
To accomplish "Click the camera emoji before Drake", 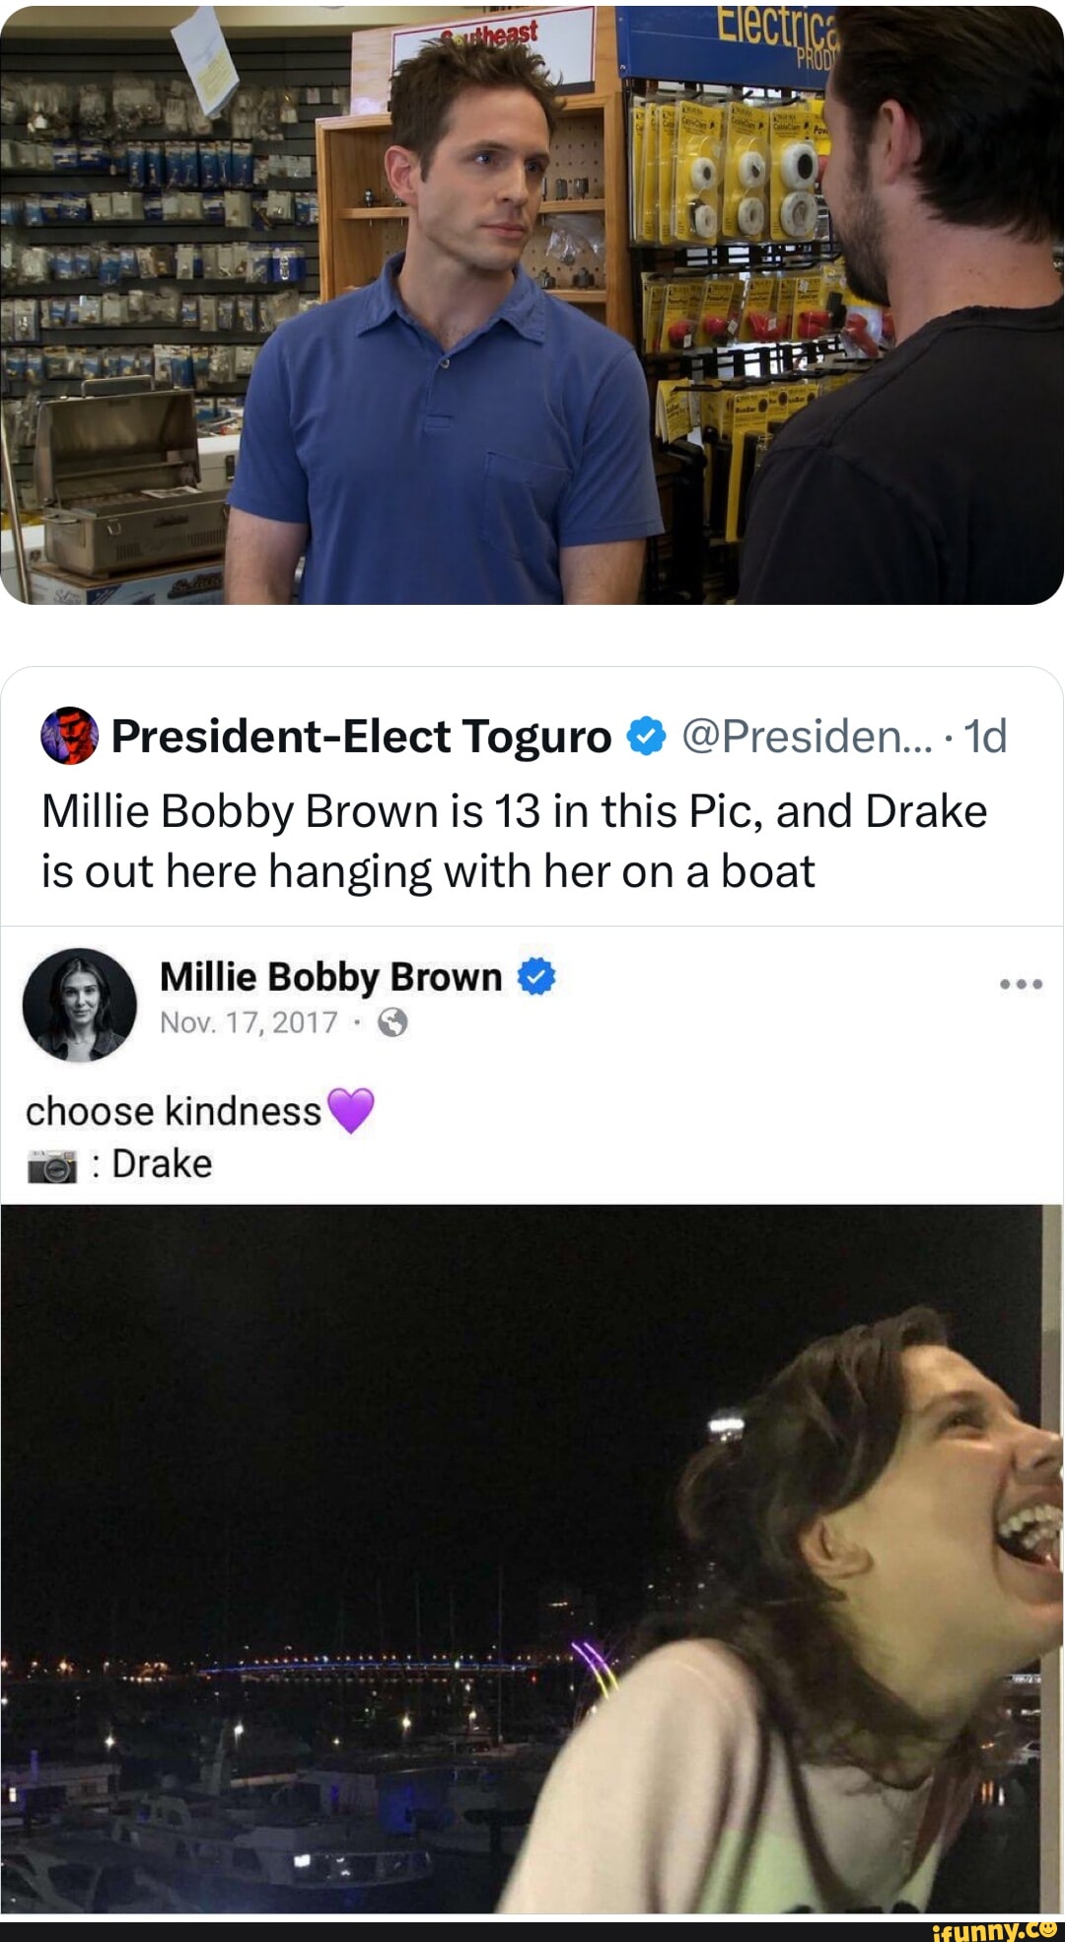I will pos(51,1165).
